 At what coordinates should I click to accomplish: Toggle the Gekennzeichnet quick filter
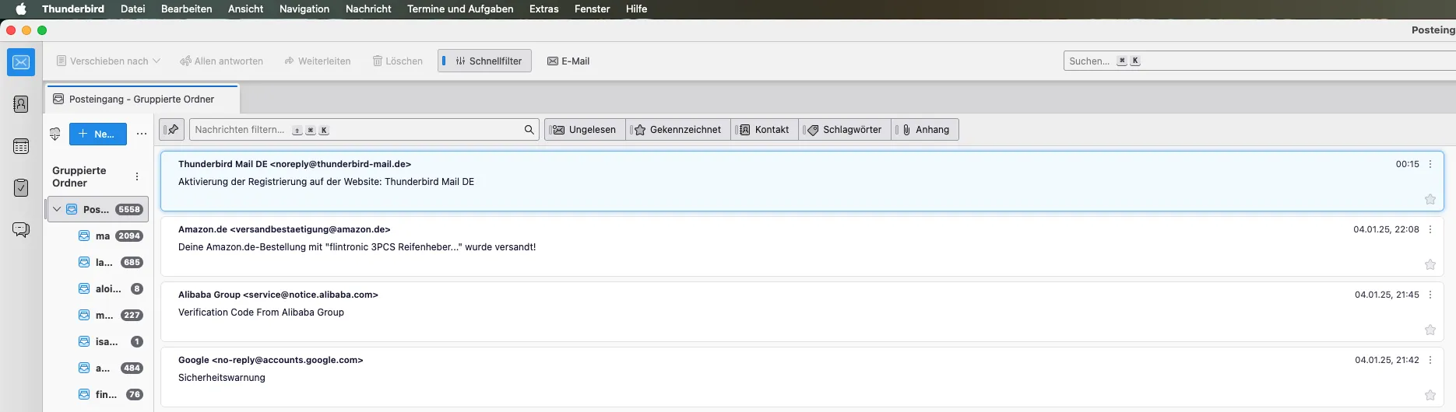pos(677,130)
